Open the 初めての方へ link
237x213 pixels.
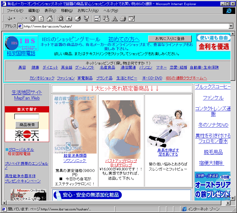(x=124, y=39)
